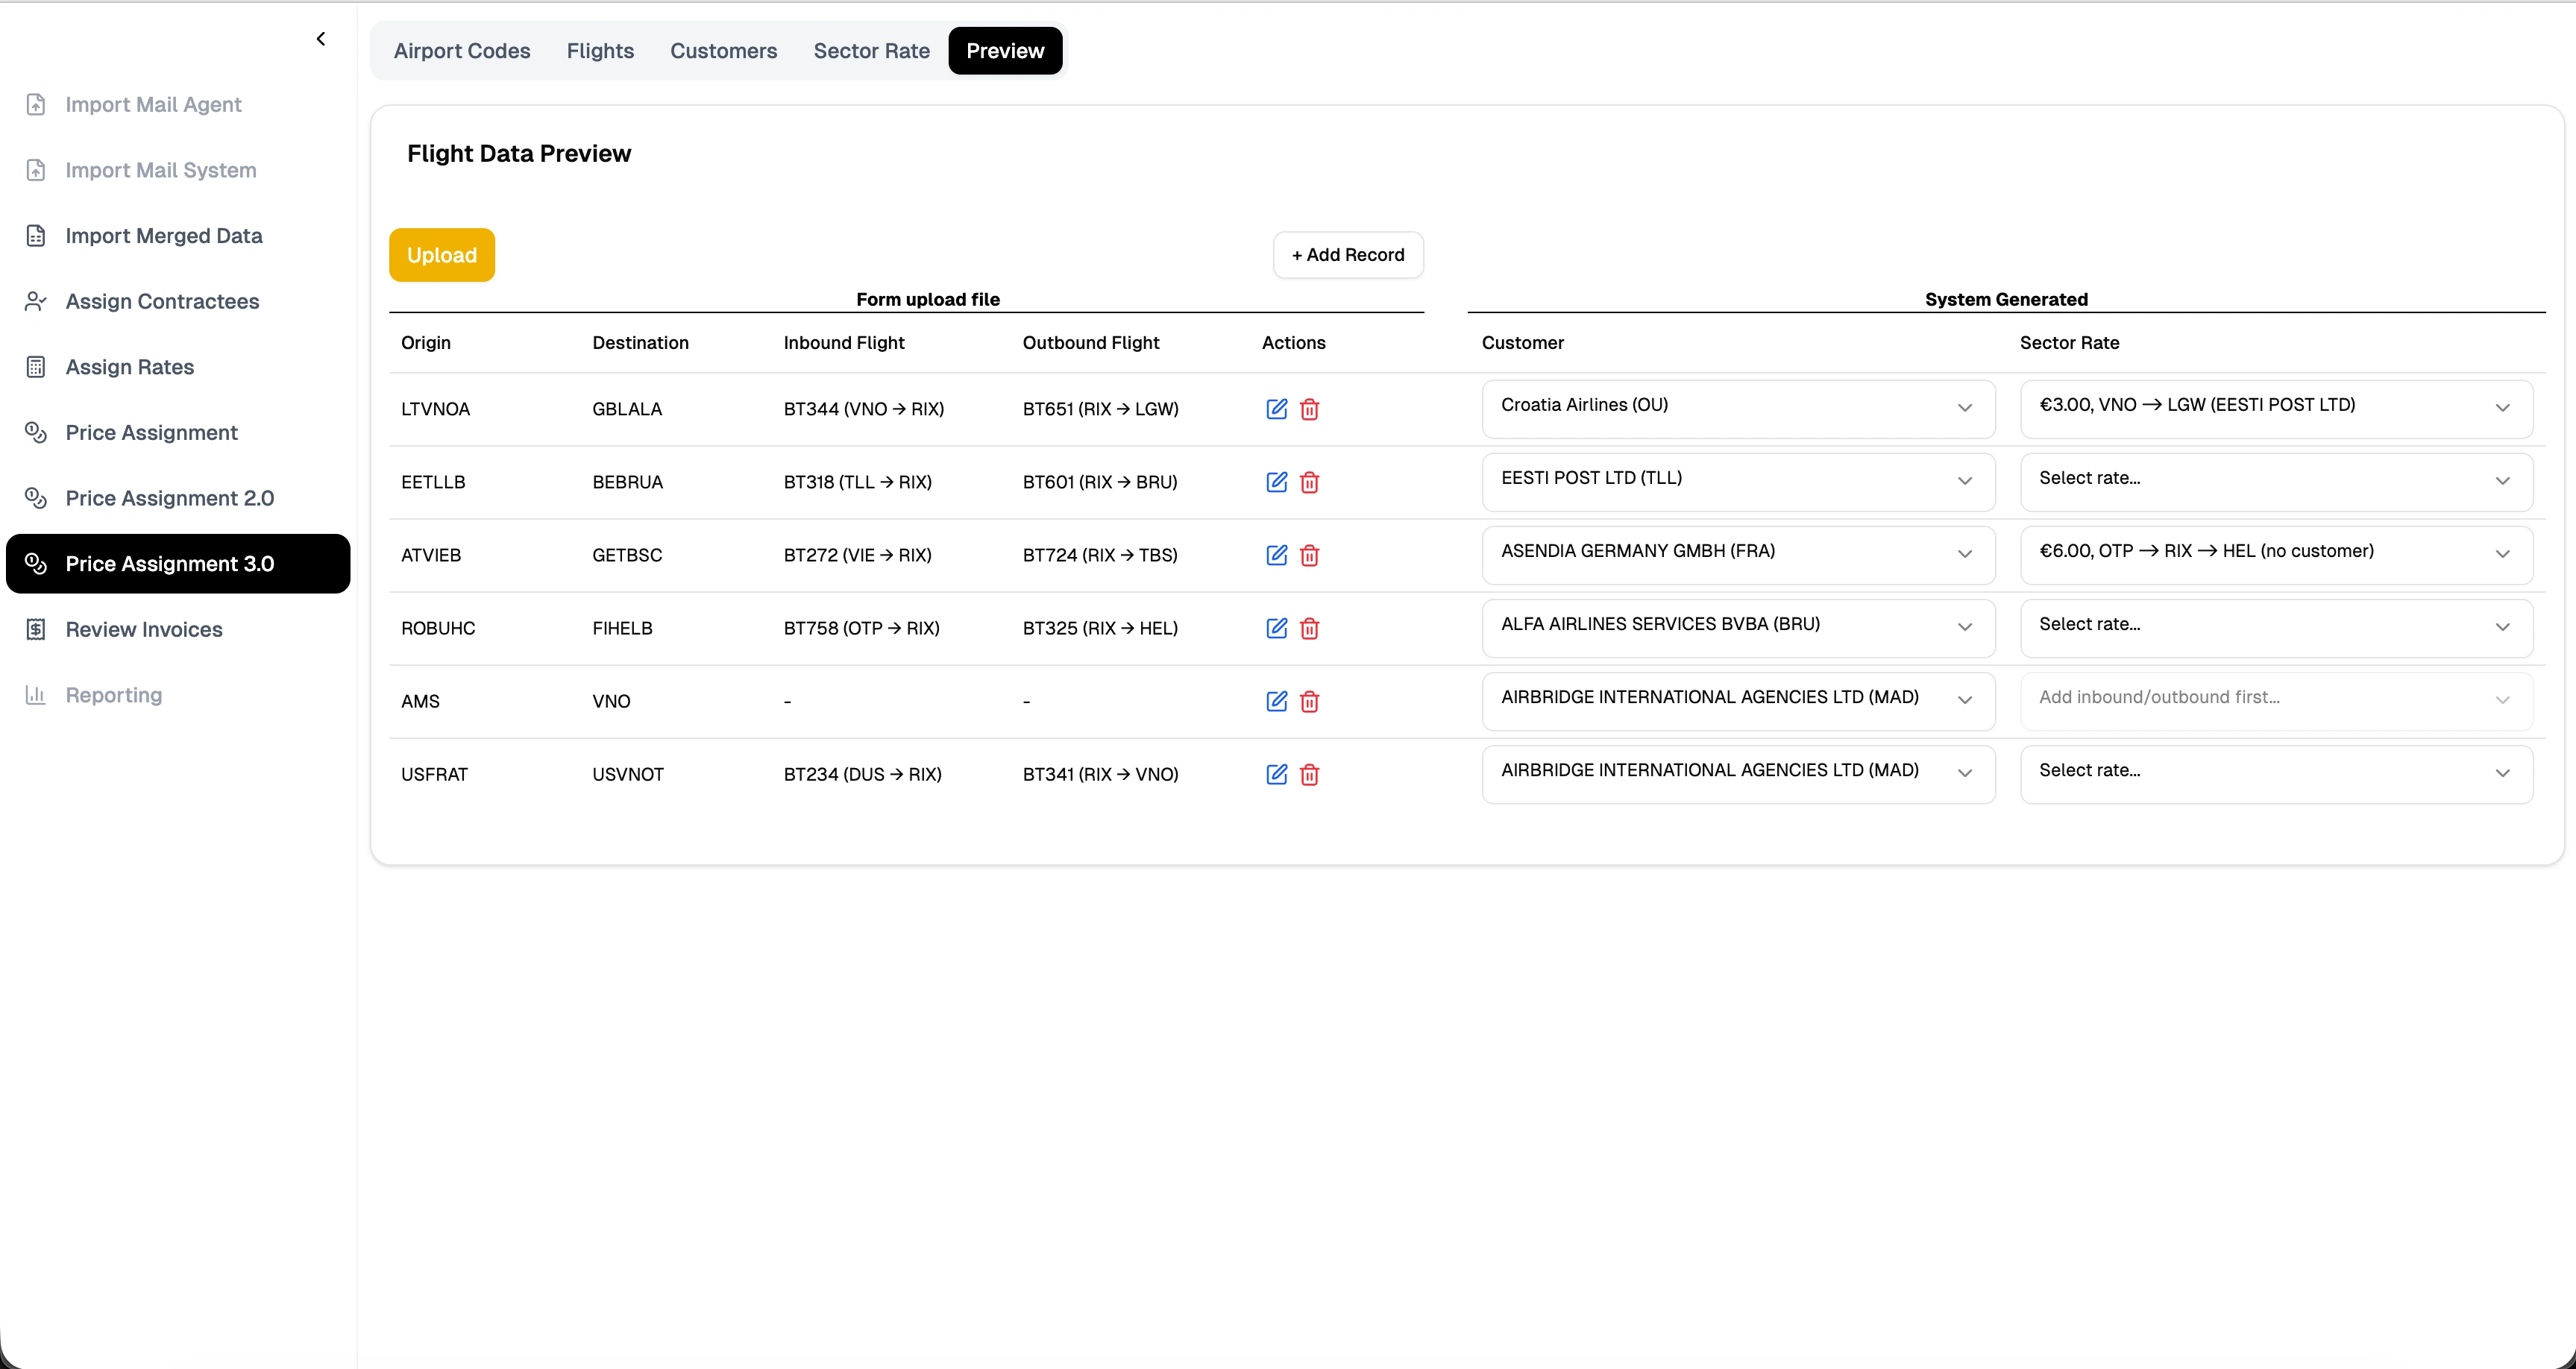Collapse the sidebar with chevron arrow
Image resolution: width=2576 pixels, height=1369 pixels.
coord(321,39)
